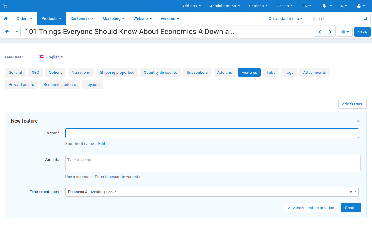Open the Reward points tab
This screenshot has height=225, width=372.
(x=21, y=84)
